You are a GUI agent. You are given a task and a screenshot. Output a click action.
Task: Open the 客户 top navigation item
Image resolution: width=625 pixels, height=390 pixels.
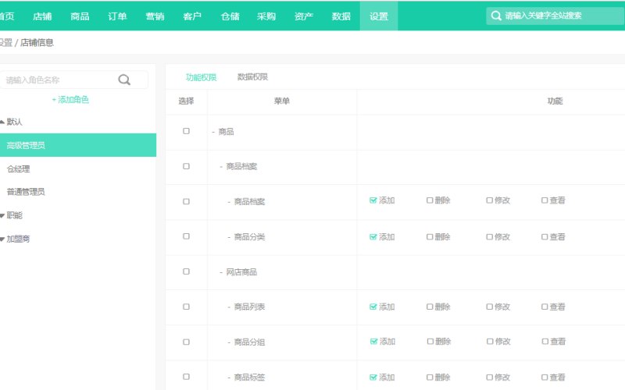coord(192,16)
